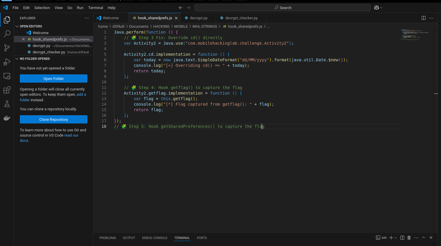
Task: Split the terminal panel
Action: [x=402, y=238]
